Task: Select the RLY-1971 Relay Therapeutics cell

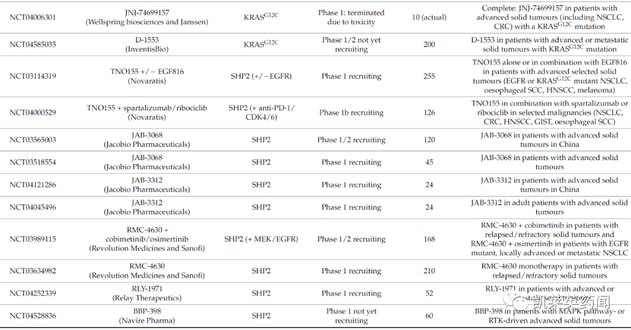Action: pos(147,293)
